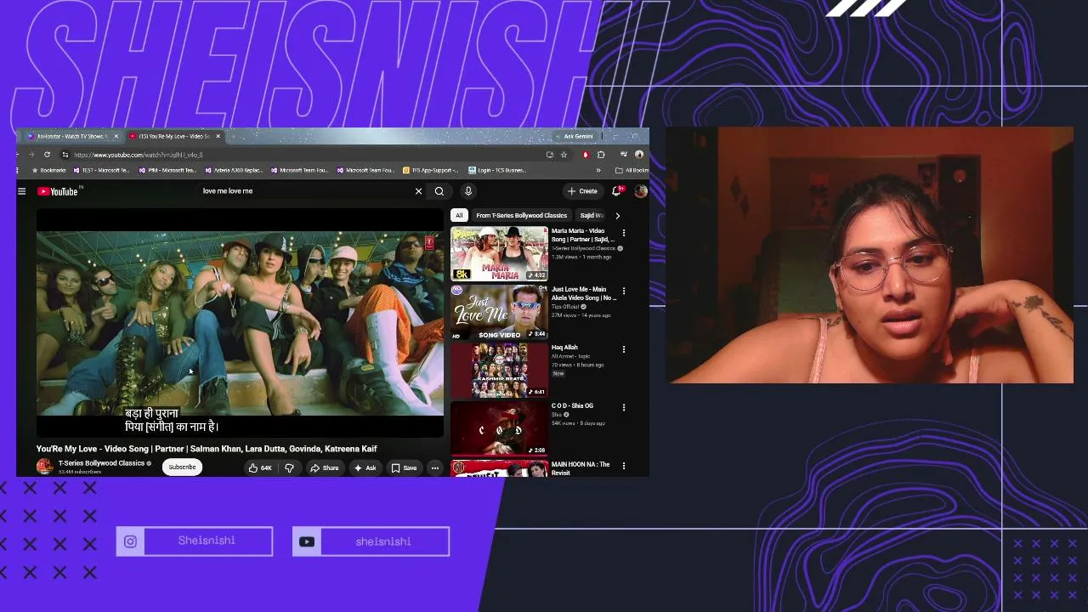The height and width of the screenshot is (612, 1088).
Task: Open the All Bookmarks folder
Action: pos(632,170)
